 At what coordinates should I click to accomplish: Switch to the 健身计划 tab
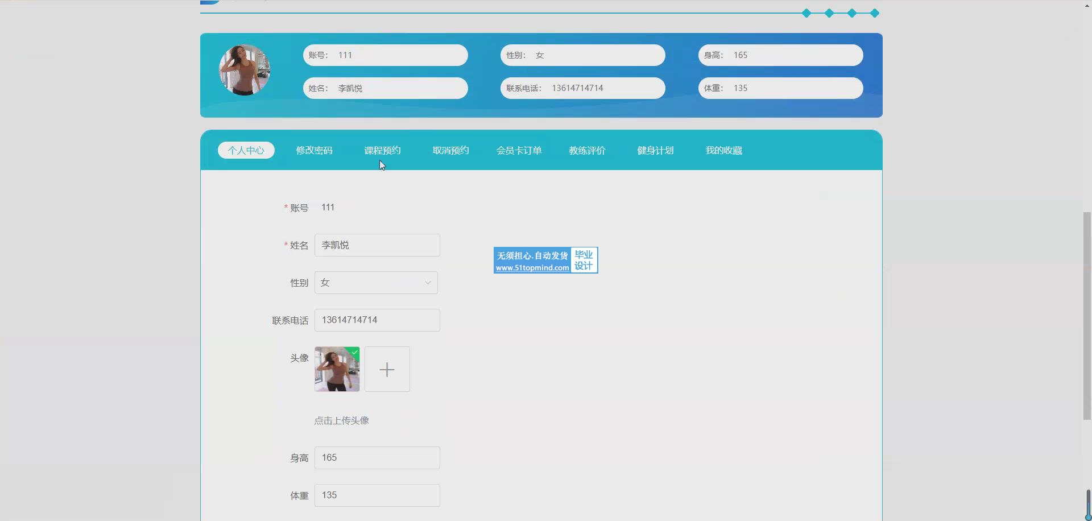655,150
